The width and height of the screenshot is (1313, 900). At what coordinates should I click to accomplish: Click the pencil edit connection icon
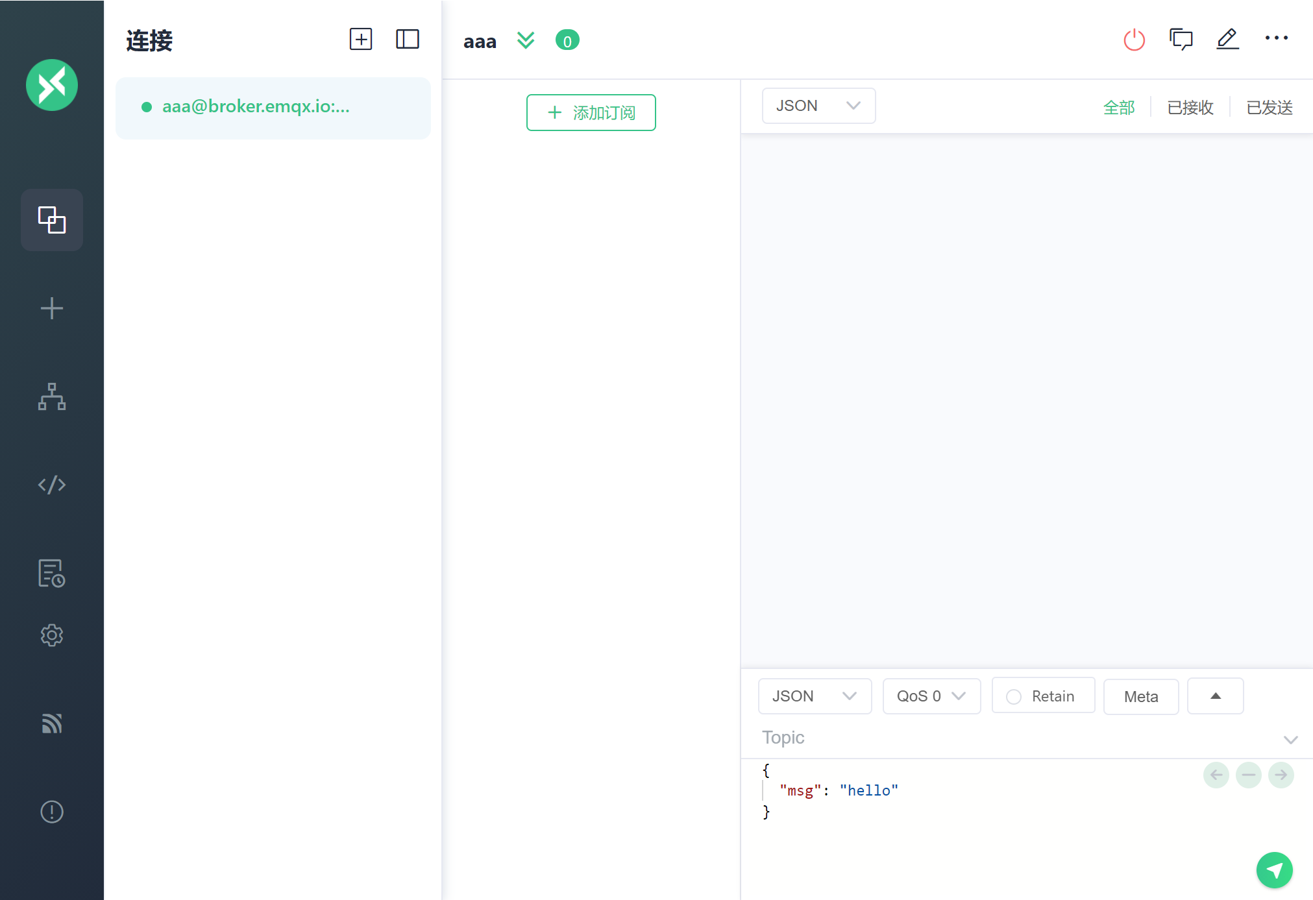click(1227, 40)
